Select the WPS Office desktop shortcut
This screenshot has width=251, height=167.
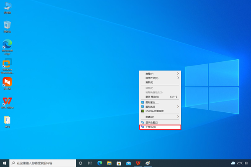(8, 103)
